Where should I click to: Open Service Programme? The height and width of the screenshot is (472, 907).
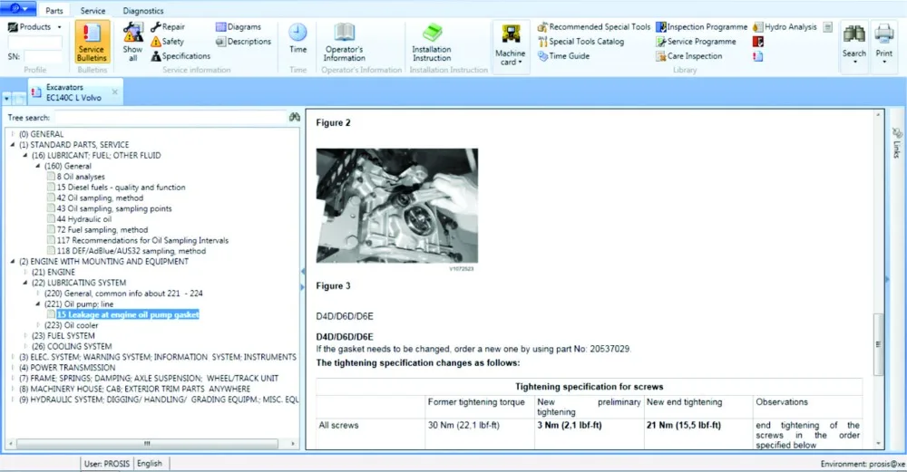696,42
